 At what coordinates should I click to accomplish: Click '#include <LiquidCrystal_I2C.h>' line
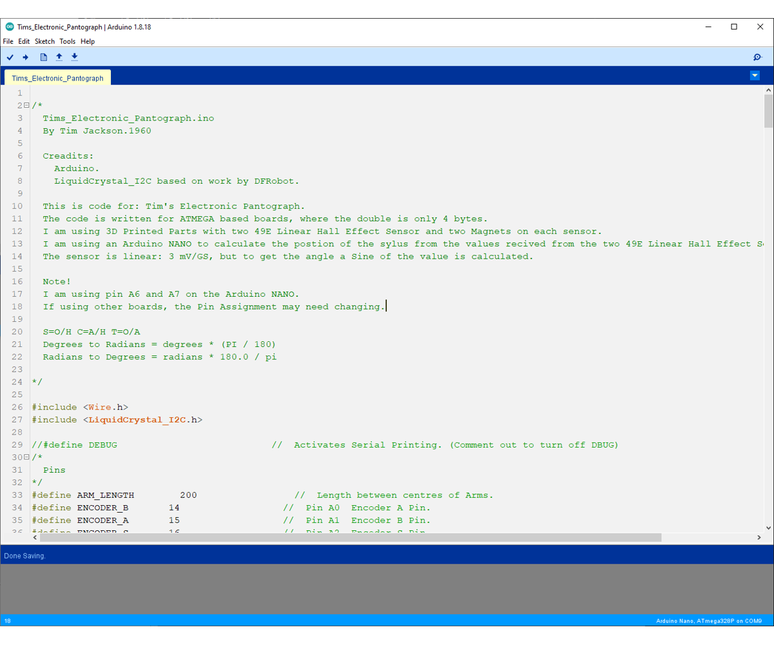pyautogui.click(x=117, y=420)
